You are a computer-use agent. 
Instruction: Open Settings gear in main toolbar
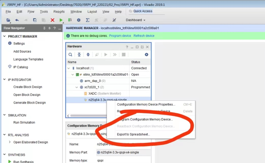[79, 20]
